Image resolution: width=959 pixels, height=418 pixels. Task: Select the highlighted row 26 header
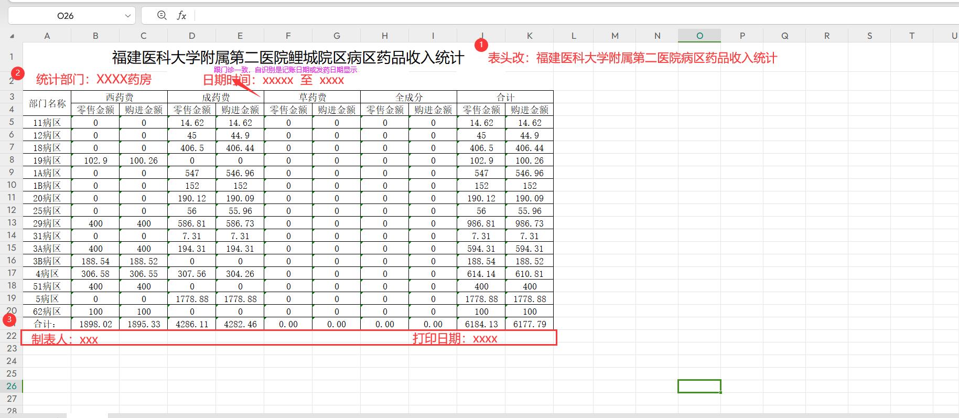pos(12,386)
